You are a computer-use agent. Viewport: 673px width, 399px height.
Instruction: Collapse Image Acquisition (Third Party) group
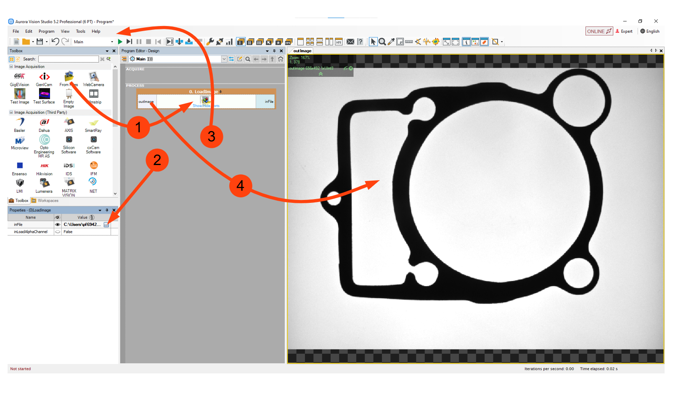(x=11, y=113)
